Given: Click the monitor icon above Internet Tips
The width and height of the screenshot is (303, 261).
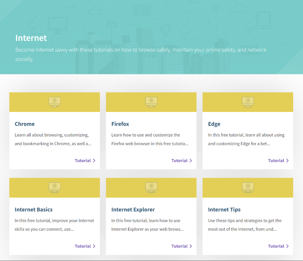Looking at the screenshot, I should (248, 187).
